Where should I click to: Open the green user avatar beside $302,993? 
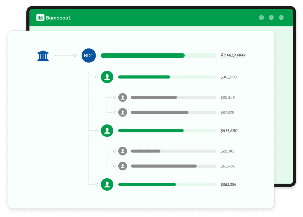(x=107, y=77)
